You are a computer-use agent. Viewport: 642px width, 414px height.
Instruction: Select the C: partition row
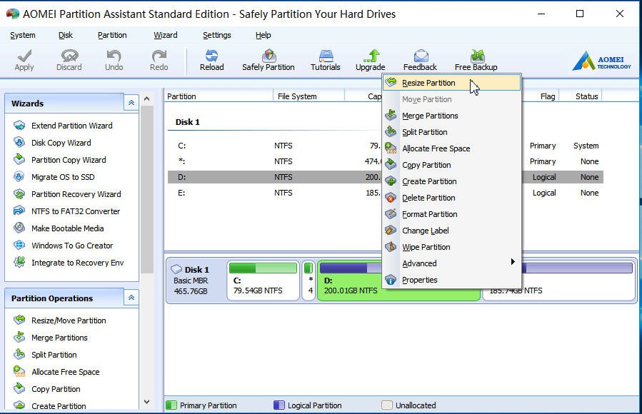(274, 146)
